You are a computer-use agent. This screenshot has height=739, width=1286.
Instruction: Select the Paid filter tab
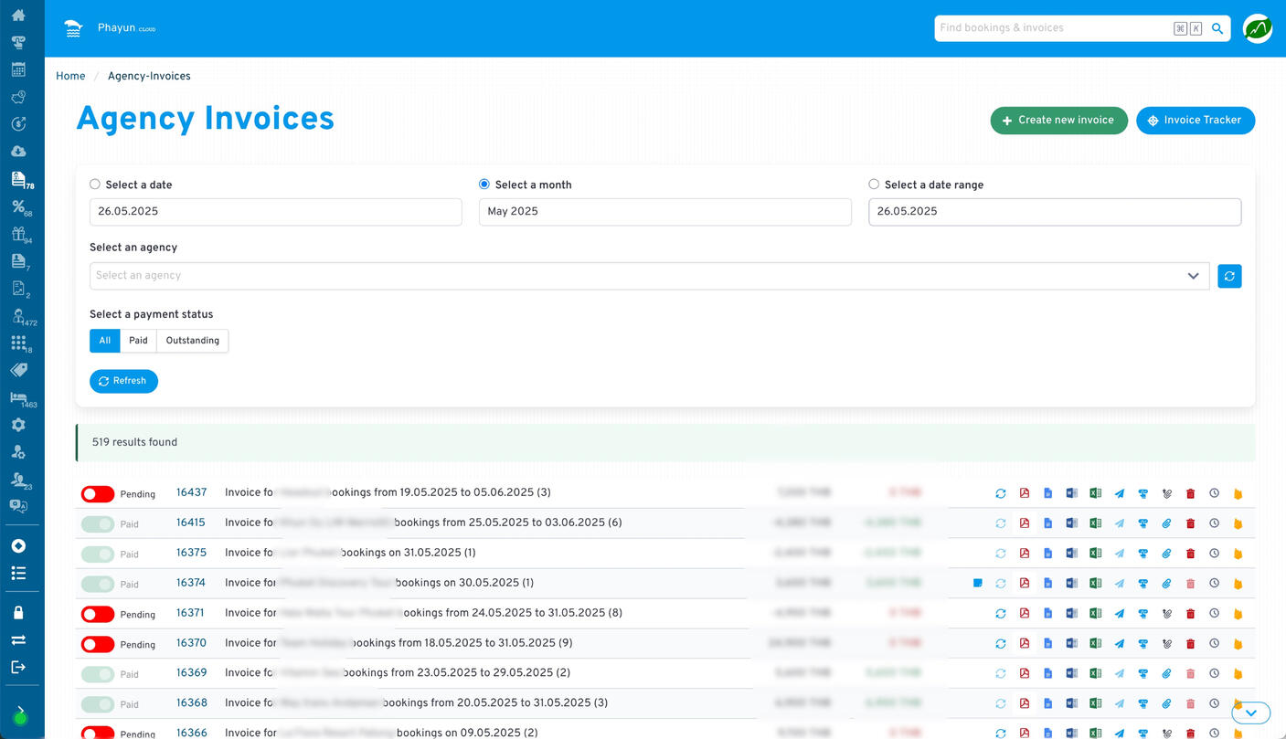138,341
